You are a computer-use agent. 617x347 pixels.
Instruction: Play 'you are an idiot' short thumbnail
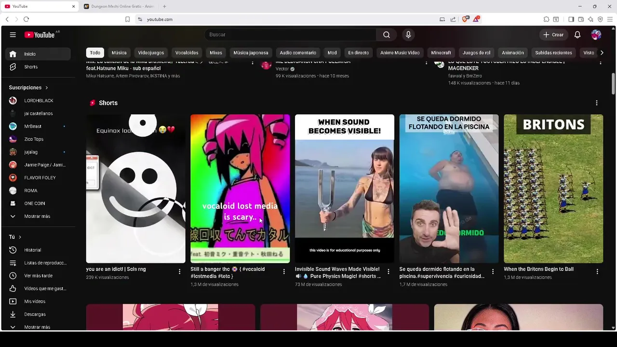click(135, 188)
